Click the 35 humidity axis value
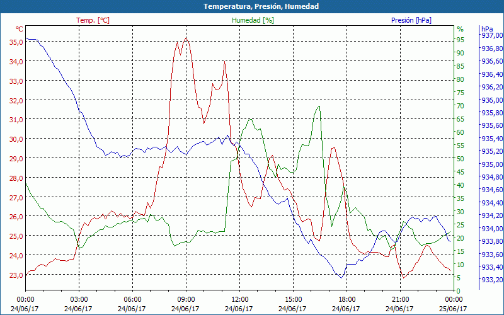 click(461, 198)
